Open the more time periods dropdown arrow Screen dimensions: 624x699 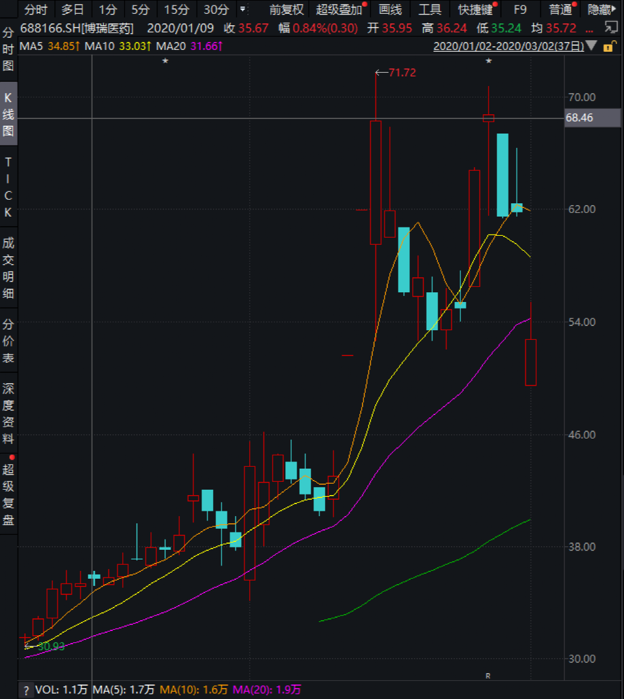[x=242, y=9]
